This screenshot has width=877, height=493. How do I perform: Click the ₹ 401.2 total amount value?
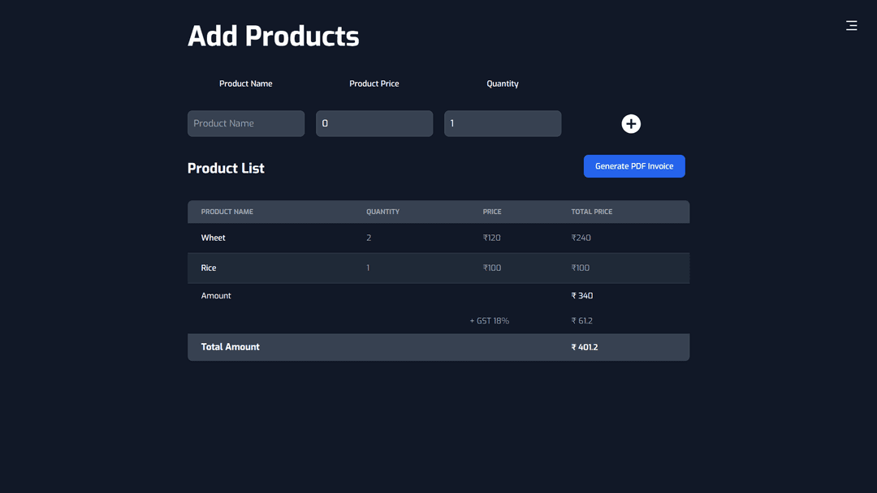[x=585, y=347]
